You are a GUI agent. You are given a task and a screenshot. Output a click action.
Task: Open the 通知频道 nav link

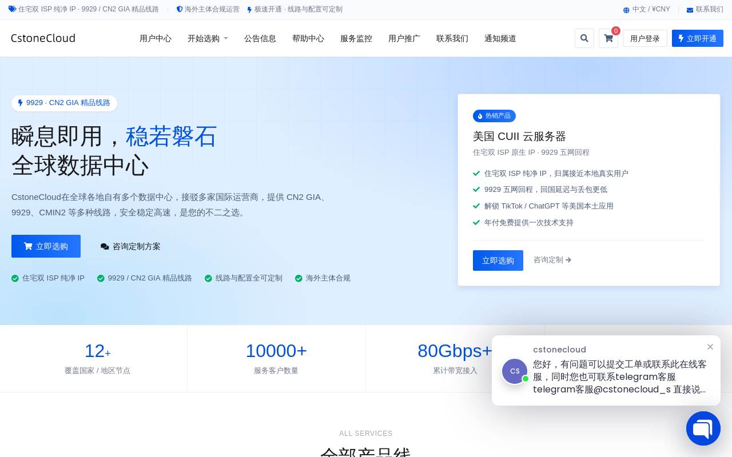coord(500,38)
